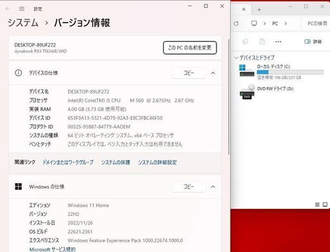Expand the chevron after the monitor icon
The width and height of the screenshot is (330, 252).
(265, 23)
